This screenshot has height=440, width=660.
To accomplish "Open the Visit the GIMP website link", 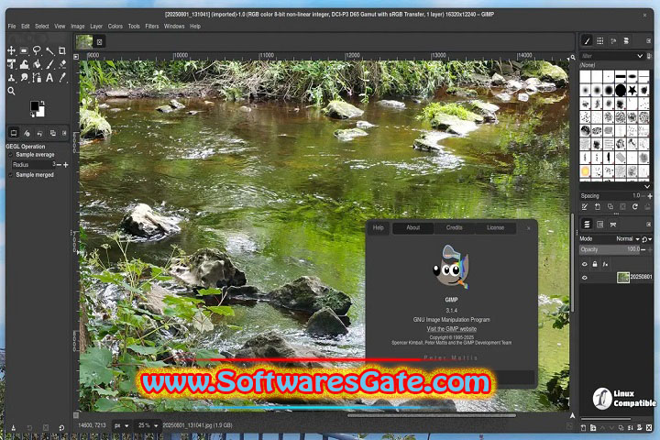I will point(451,329).
